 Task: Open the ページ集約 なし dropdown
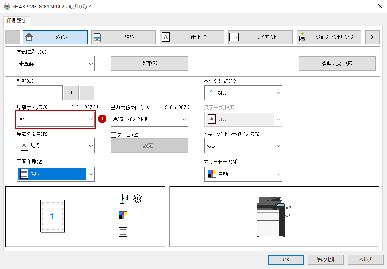pyautogui.click(x=243, y=93)
